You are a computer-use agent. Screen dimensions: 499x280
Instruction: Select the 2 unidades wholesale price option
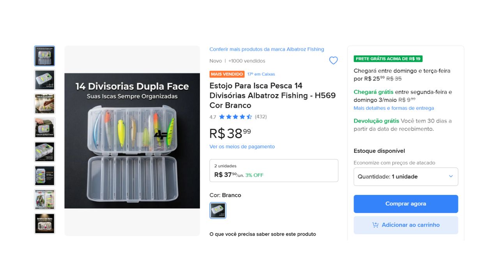[x=274, y=170]
